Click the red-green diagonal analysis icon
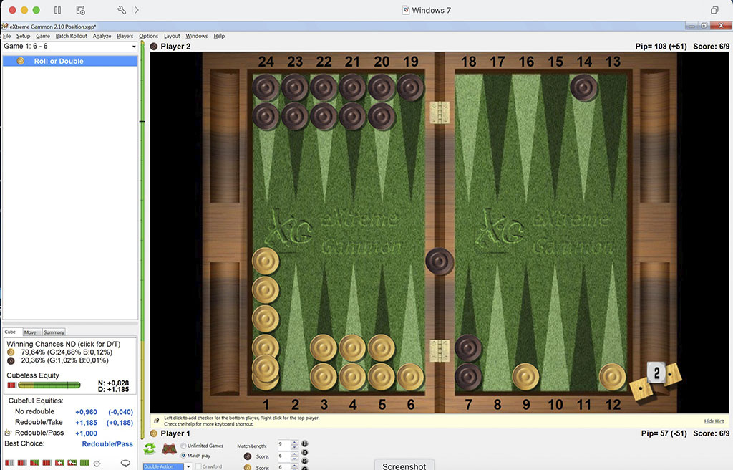Image resolution: width=733 pixels, height=470 pixels. point(34,463)
